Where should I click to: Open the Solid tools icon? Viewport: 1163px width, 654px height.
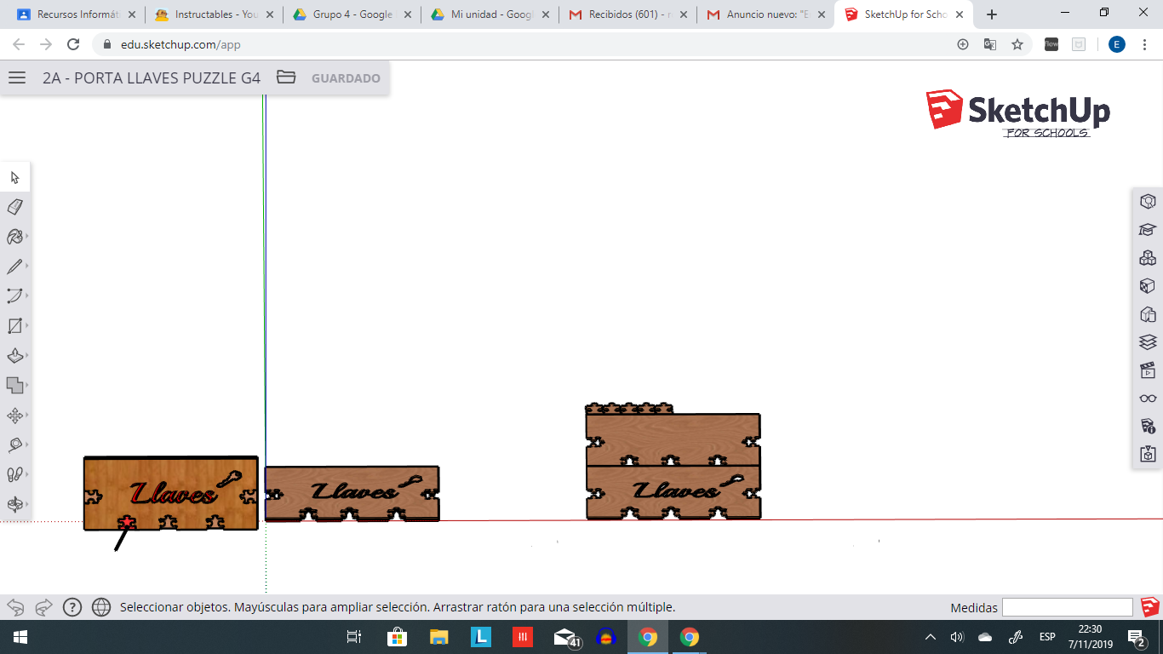(x=14, y=386)
